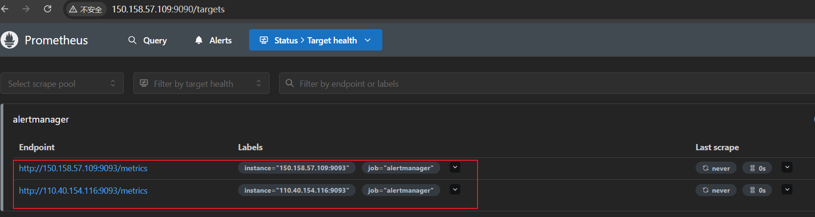Click the alertmanager pool heading
Screen dimensions: 815x217
(x=41, y=119)
